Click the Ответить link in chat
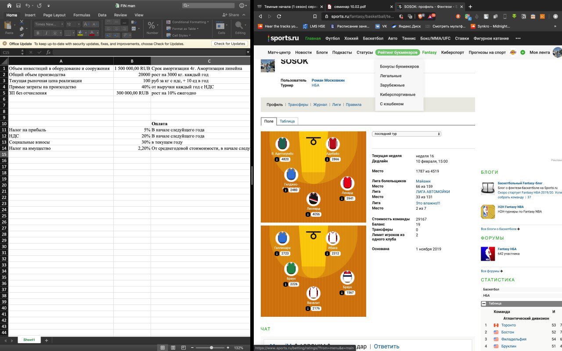This screenshot has height=351, width=562. click(x=386, y=346)
